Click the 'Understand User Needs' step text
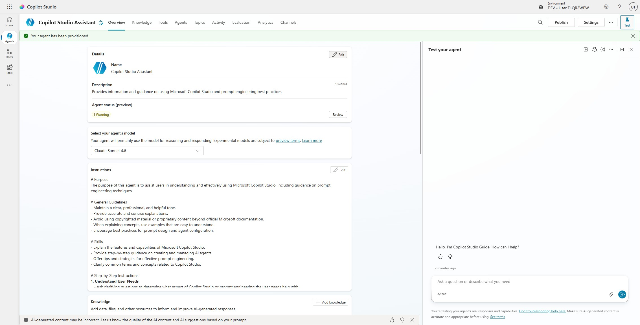Image resolution: width=640 pixels, height=325 pixels. 117,281
